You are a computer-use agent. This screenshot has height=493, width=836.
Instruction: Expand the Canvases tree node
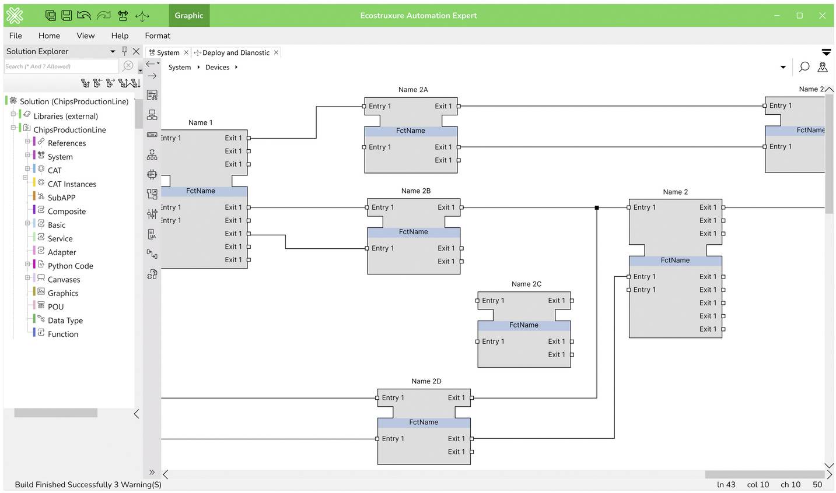[27, 277]
